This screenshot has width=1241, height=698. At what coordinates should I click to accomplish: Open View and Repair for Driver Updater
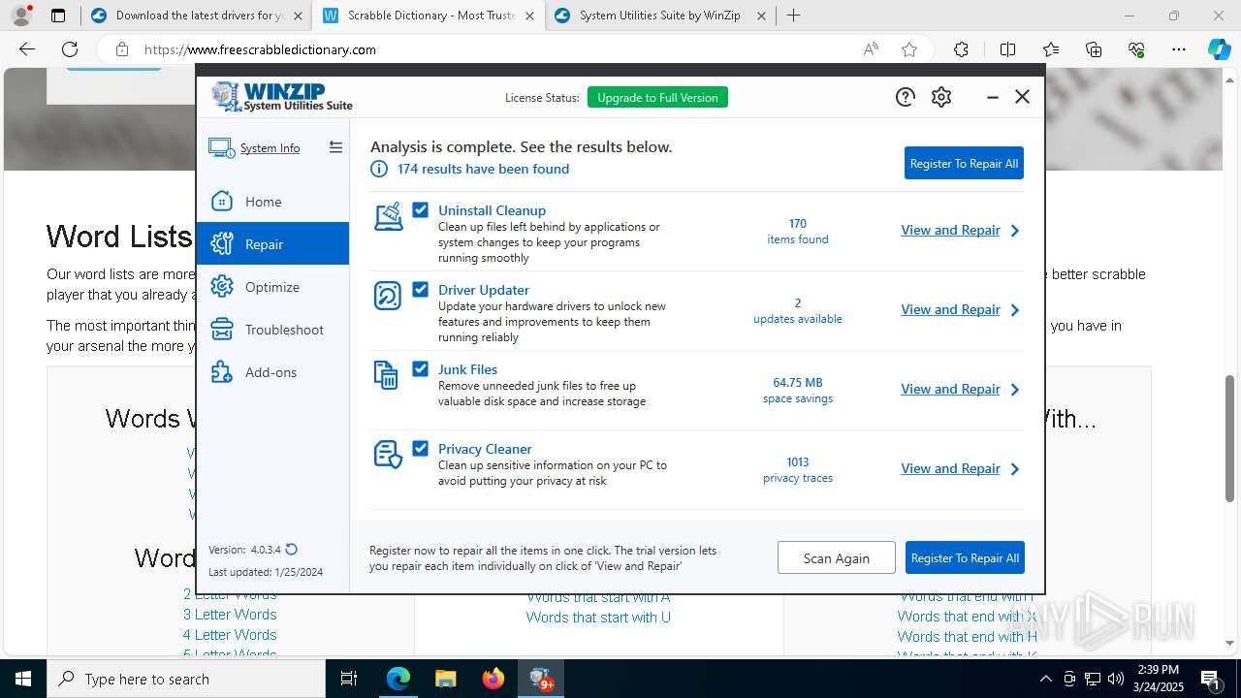tap(950, 309)
